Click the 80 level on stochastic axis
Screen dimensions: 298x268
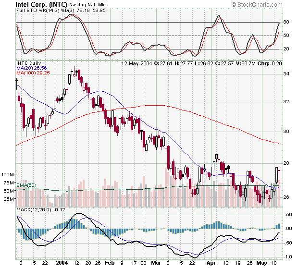[286, 22]
